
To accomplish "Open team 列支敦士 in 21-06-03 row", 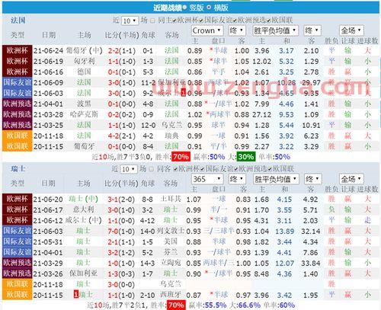I will (x=171, y=231).
